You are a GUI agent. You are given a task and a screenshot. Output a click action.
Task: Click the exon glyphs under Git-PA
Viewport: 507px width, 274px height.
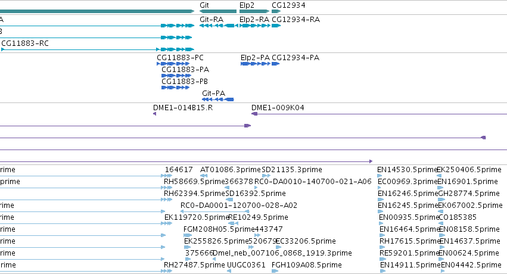[218, 99]
